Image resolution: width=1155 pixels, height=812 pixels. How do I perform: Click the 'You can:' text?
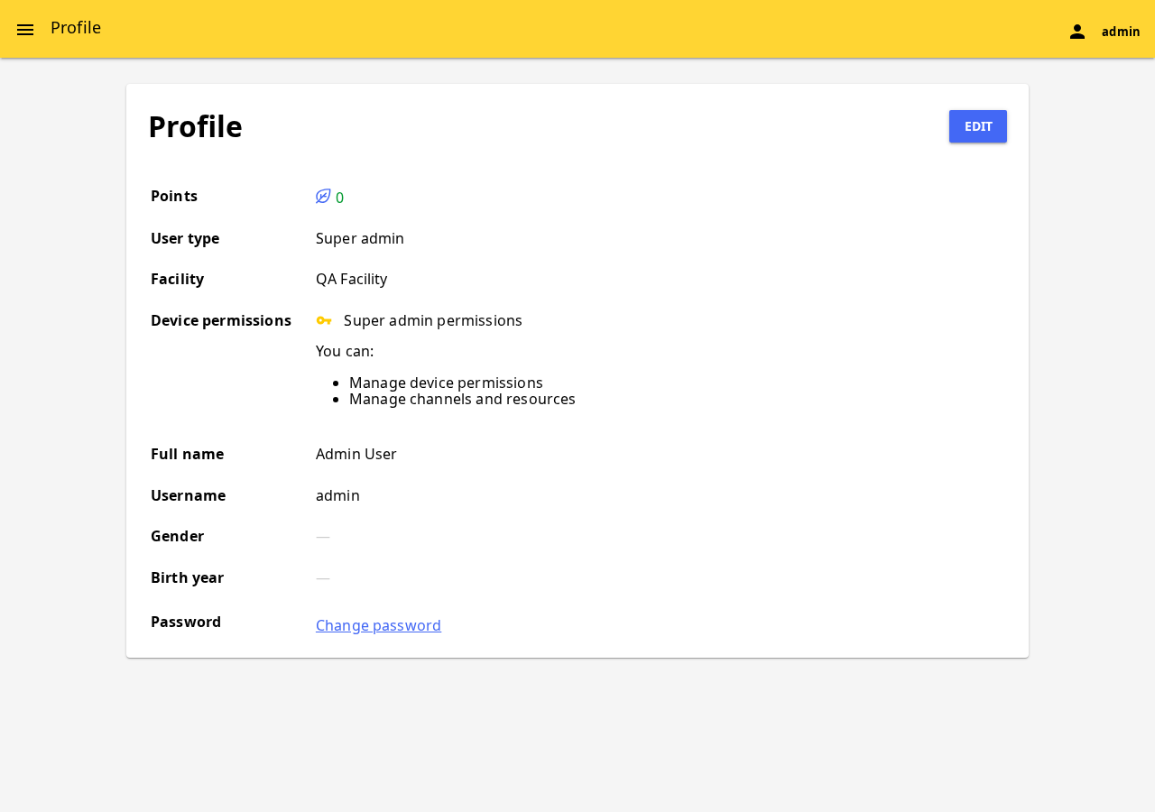pos(345,351)
